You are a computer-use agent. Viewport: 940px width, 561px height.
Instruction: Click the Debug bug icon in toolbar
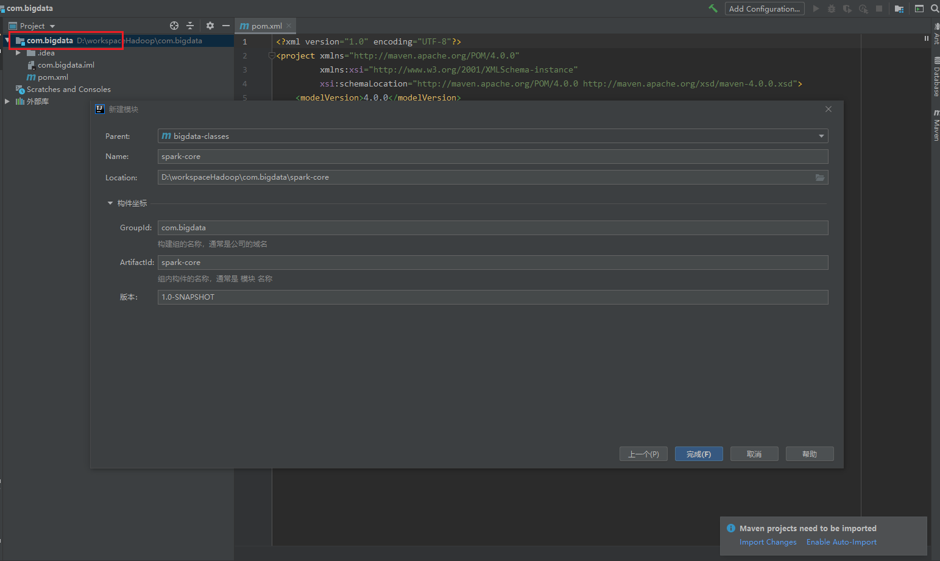[x=832, y=9]
